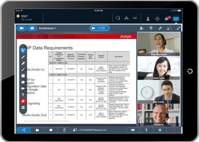
Task: Select the screen region capture icon
Action: pyautogui.click(x=169, y=28)
